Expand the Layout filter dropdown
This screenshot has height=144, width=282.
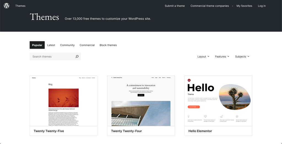(x=203, y=56)
